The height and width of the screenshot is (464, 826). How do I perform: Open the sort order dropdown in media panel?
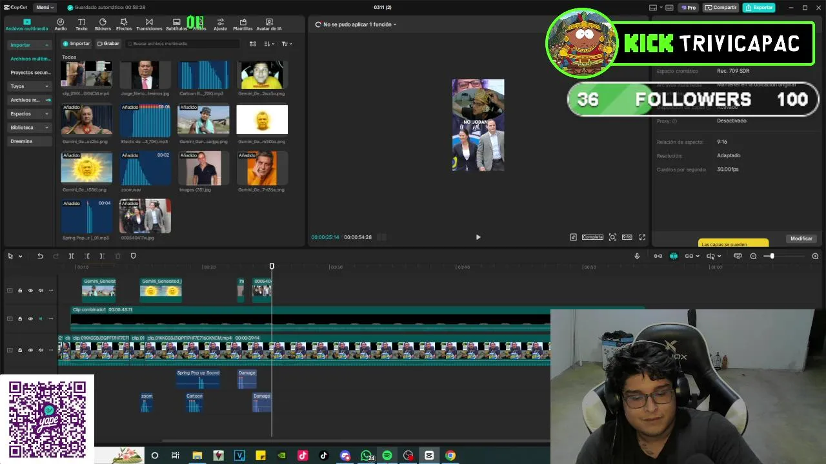[270, 44]
